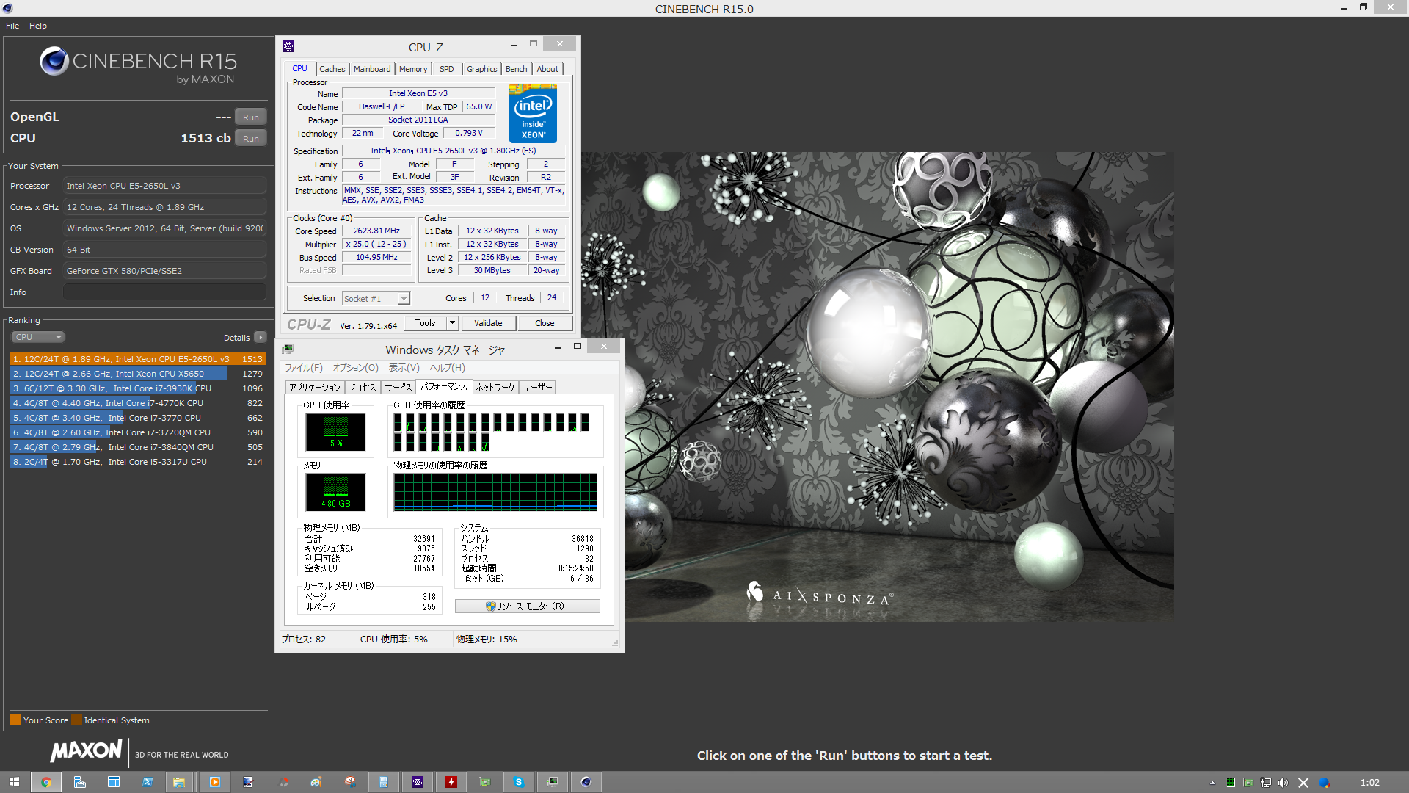Open the Socket #1 selection dropdown

click(x=376, y=299)
